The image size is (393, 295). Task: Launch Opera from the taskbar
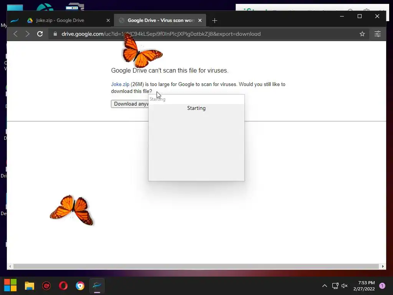tap(63, 286)
